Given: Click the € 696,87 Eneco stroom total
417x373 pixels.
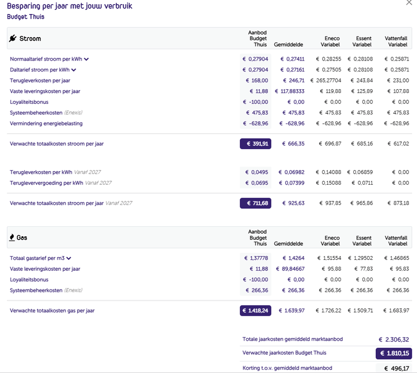Looking at the screenshot, I should click(330, 144).
